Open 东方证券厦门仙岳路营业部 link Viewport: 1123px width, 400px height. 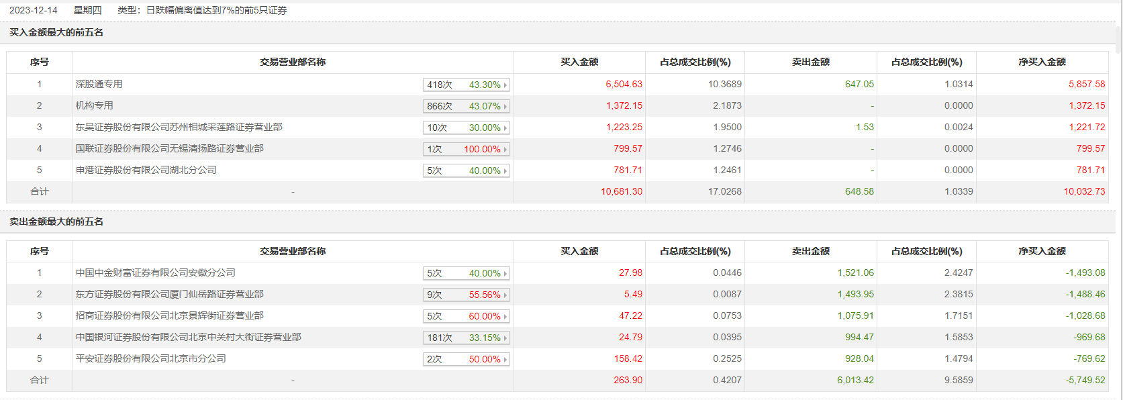169,294
